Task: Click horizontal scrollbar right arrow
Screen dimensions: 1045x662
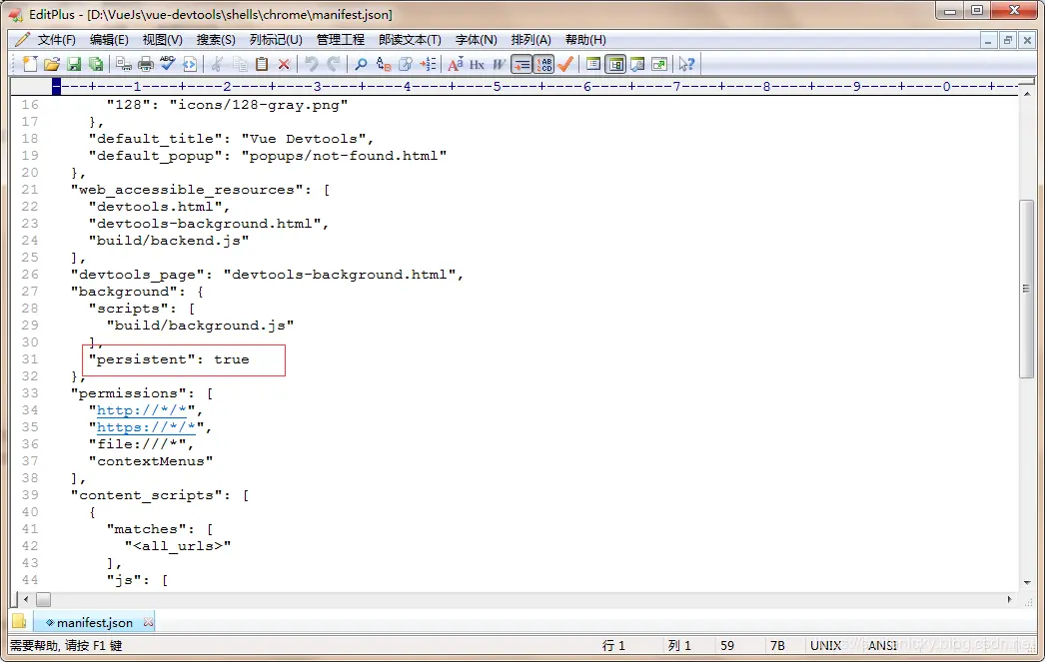Action: tap(1010, 599)
